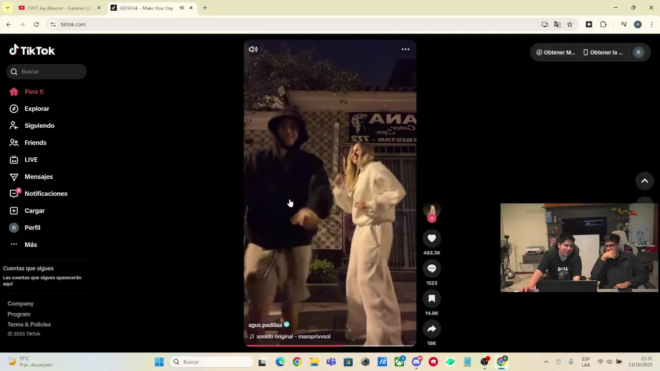660x371 pixels.
Task: Open Company footer link
Action: click(21, 303)
